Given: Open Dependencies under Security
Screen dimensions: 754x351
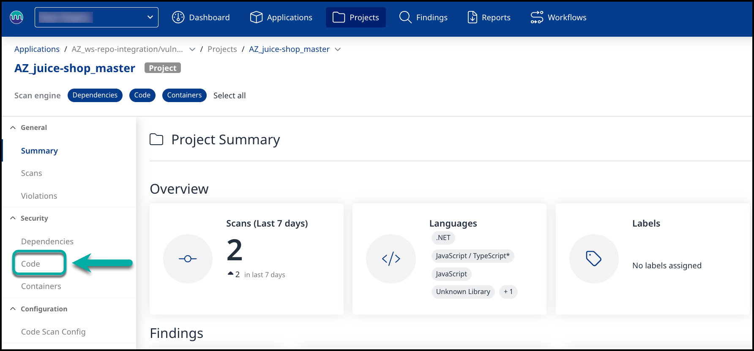Looking at the screenshot, I should tap(47, 241).
